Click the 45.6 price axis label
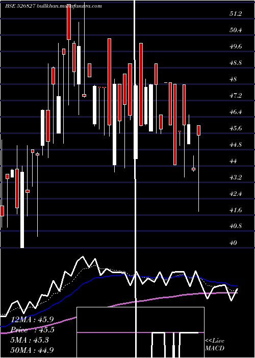The height and width of the screenshot is (358, 255). pos(236,128)
